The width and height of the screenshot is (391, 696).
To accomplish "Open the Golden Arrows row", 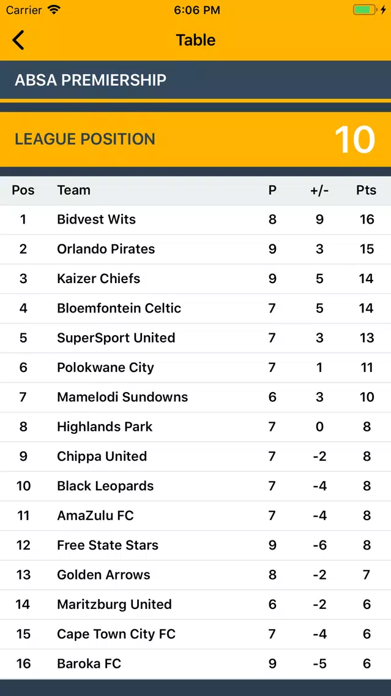I will 196,575.
